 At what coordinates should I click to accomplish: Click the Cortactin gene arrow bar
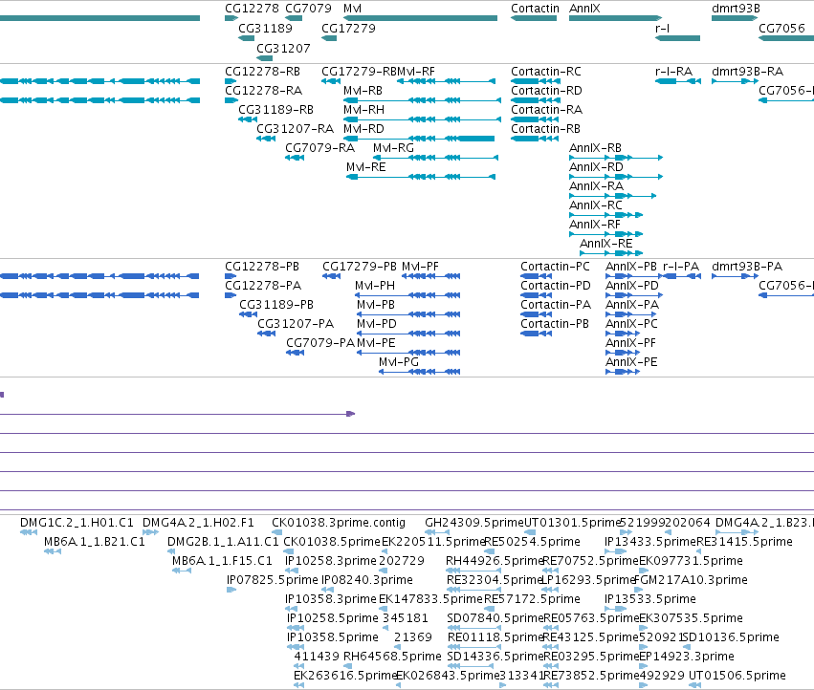[x=534, y=18]
